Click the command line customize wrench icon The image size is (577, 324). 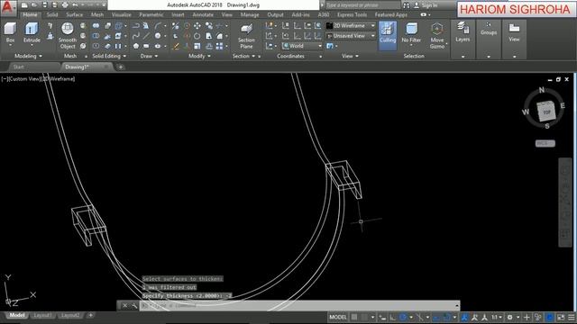(134, 306)
